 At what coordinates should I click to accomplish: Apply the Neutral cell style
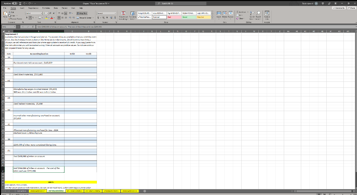[x=204, y=17]
